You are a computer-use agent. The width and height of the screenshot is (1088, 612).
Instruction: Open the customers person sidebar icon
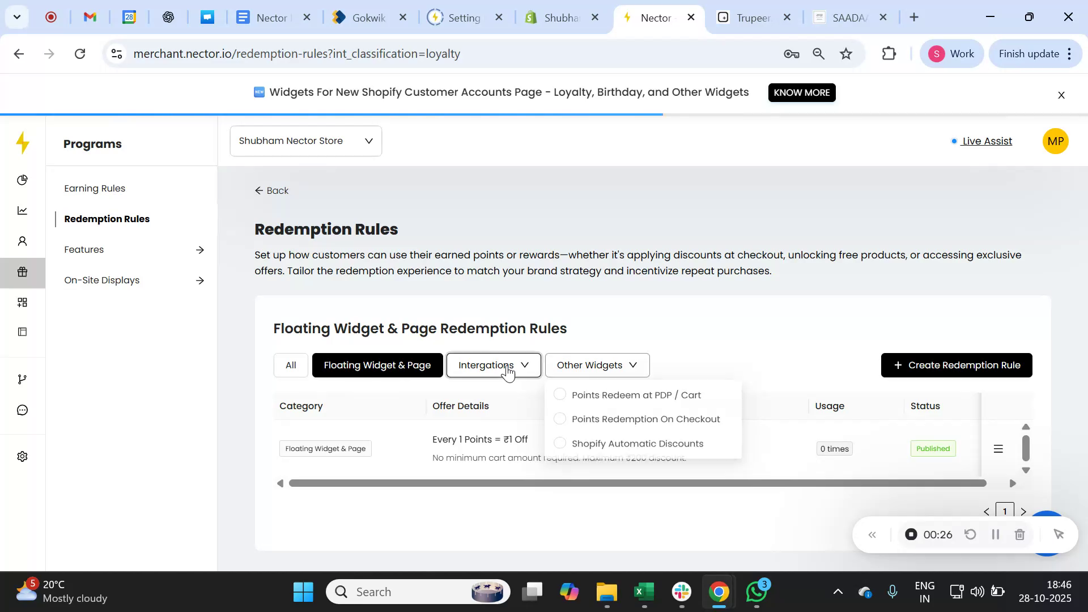[22, 241]
